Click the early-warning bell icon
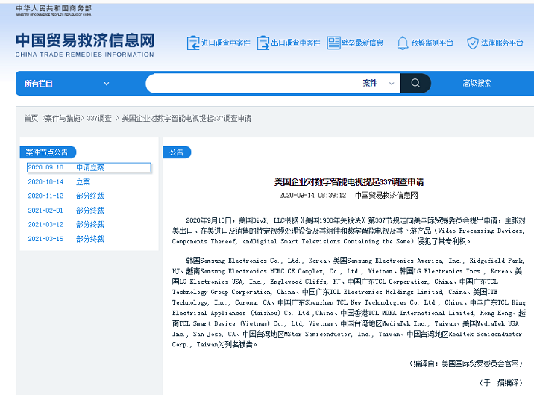 (x=403, y=43)
